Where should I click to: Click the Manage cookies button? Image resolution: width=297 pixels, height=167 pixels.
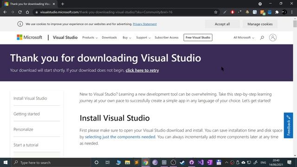(260, 24)
